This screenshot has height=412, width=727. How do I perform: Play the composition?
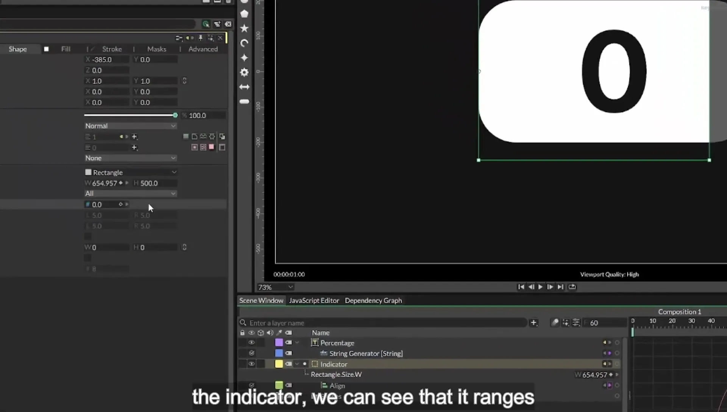click(540, 287)
